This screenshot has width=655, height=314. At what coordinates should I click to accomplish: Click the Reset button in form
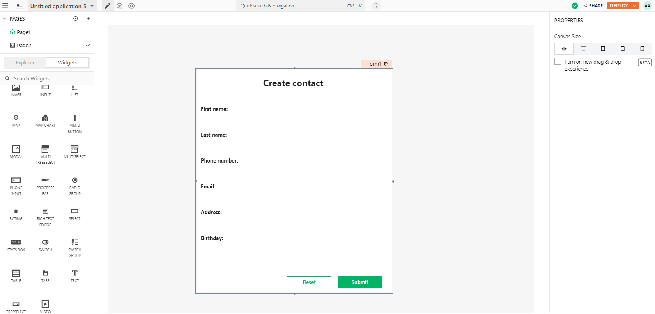pos(309,282)
